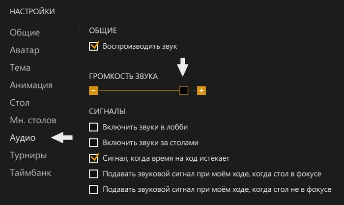Open the Аватар settings section
Viewport: 344px width, 205px height.
25,50
